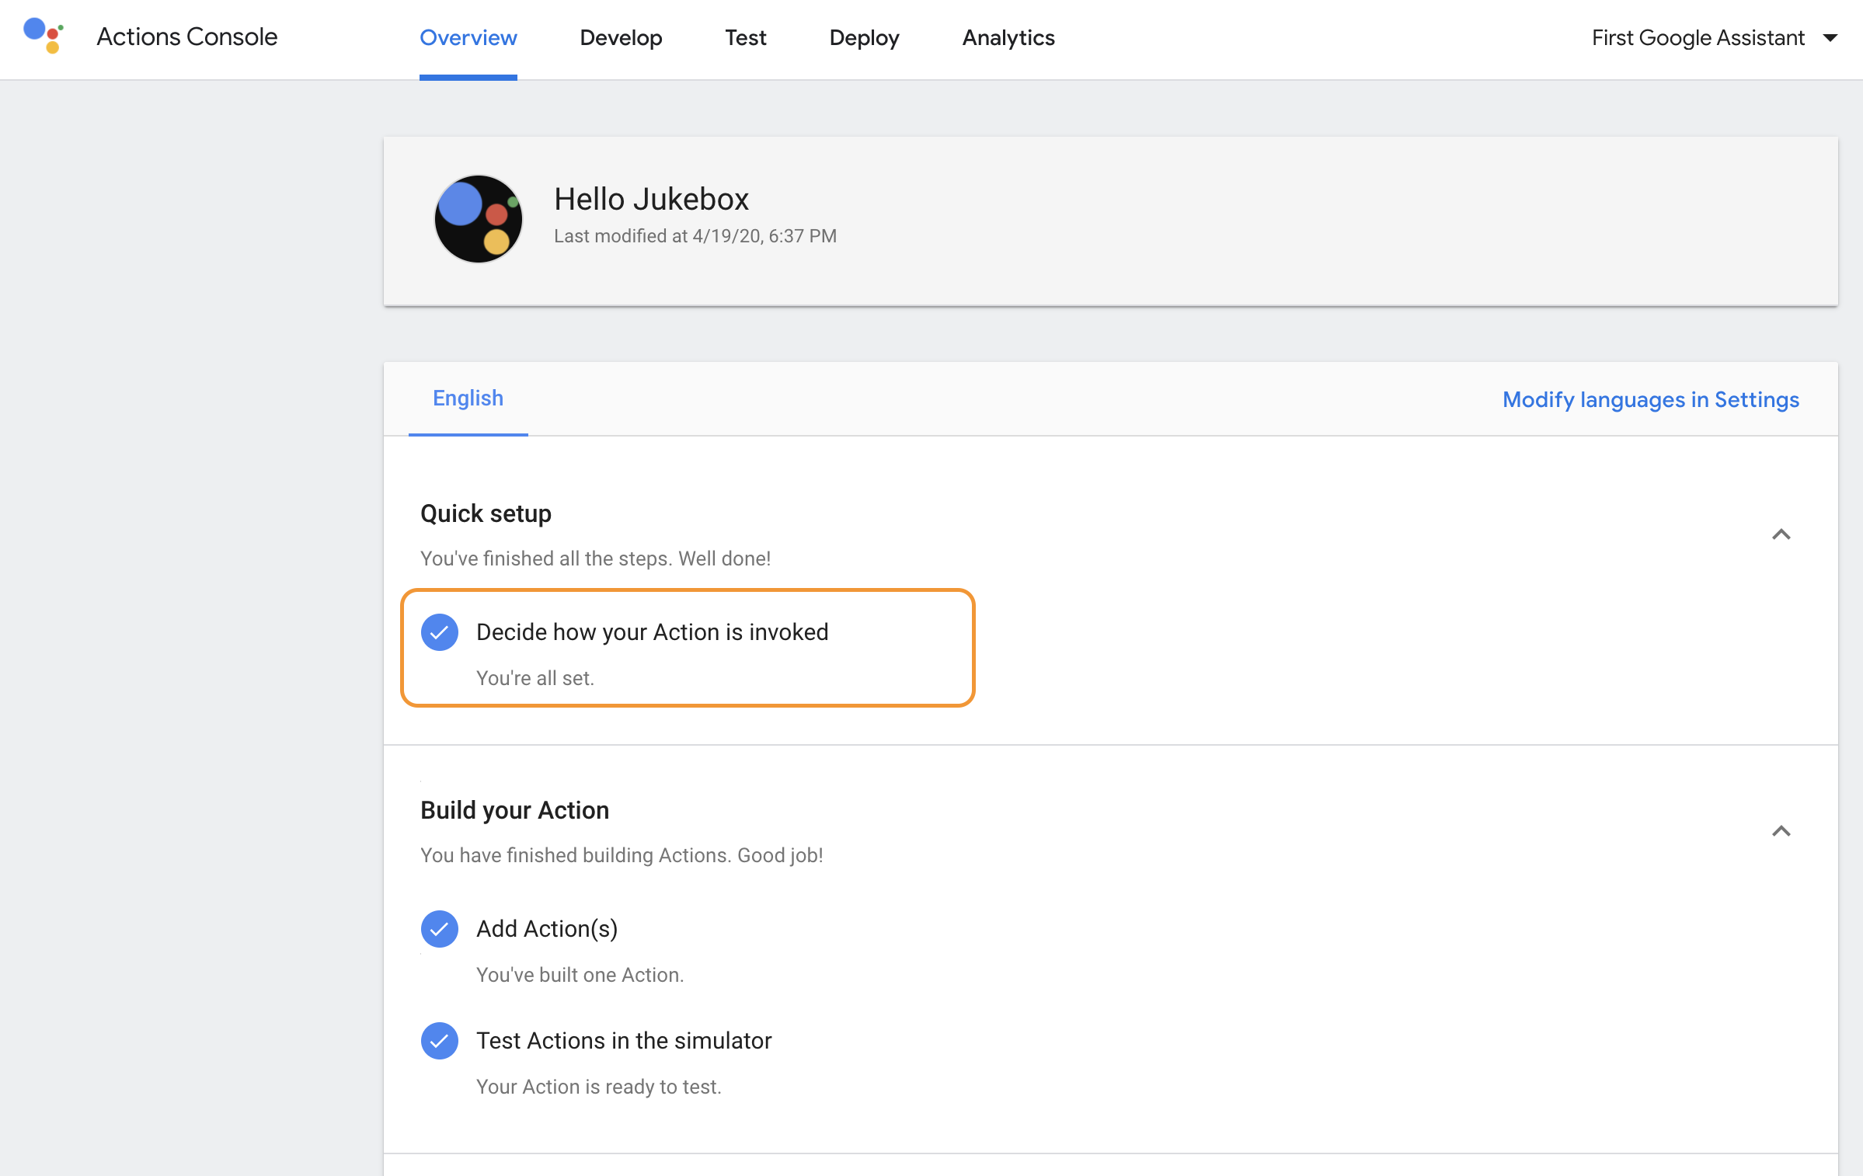Click the Actions Console title
Viewport: 1863px width, 1176px height.
187,37
